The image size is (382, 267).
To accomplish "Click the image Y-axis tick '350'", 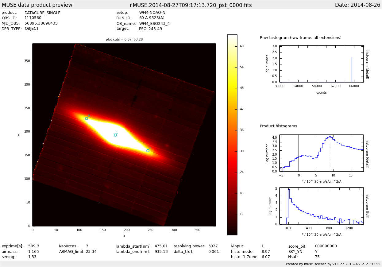I will [x=27, y=61].
